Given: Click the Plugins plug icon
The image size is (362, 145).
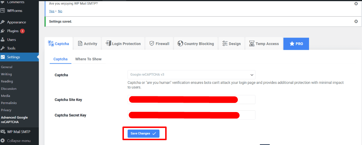Looking at the screenshot, I should [x=3, y=31].
